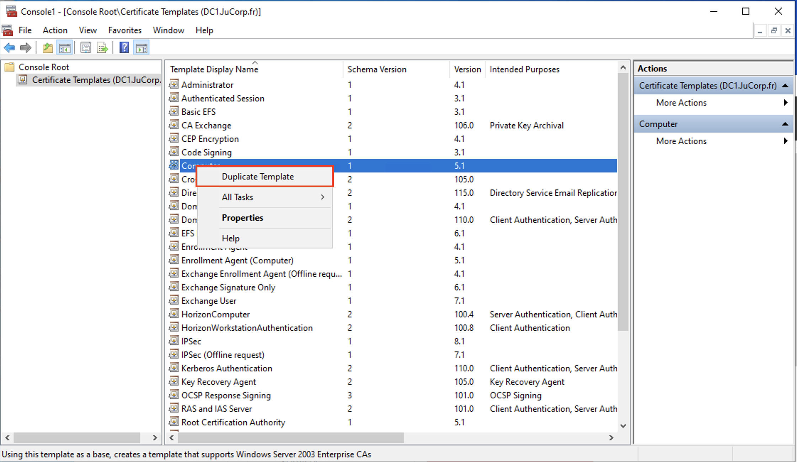
Task: Click the version value 100.4
Action: pyautogui.click(x=464, y=314)
